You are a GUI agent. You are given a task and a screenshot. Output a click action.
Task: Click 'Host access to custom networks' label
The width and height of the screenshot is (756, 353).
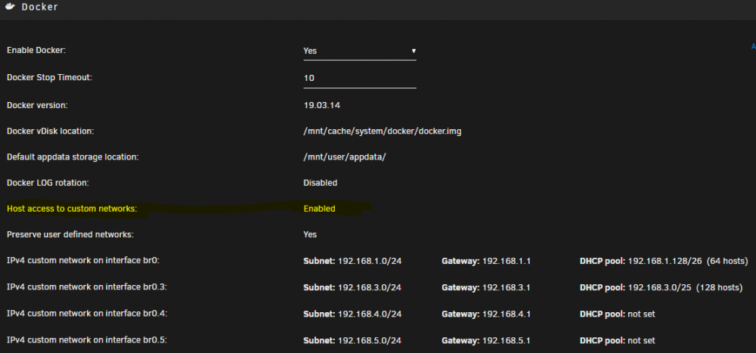pos(72,209)
